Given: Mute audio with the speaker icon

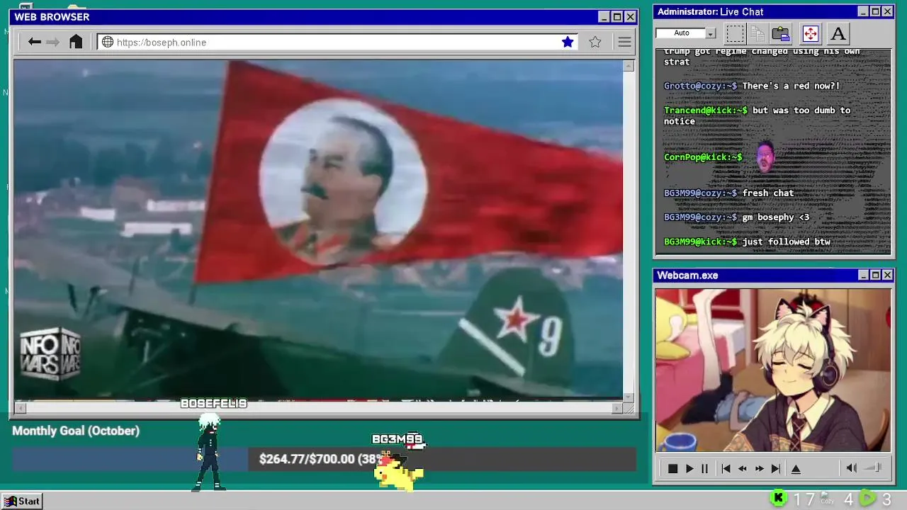Looking at the screenshot, I should click(852, 467).
